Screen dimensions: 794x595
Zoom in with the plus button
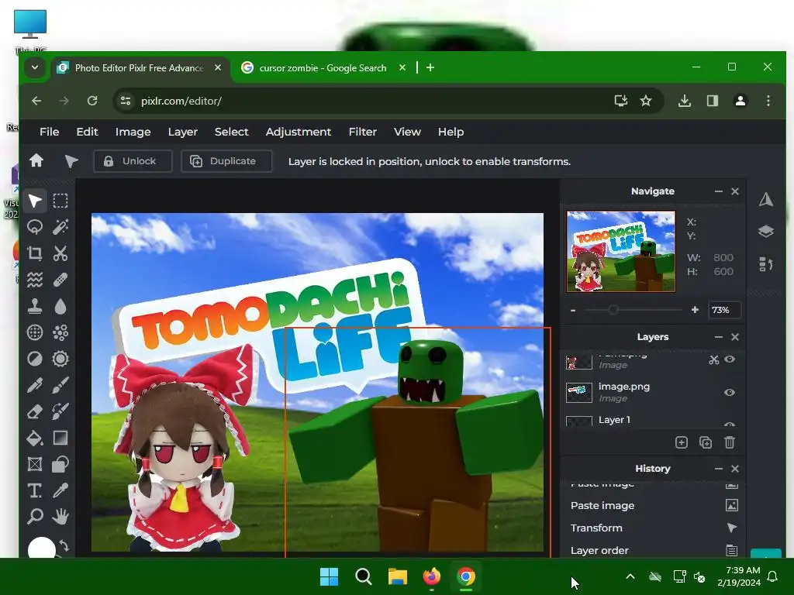(695, 310)
